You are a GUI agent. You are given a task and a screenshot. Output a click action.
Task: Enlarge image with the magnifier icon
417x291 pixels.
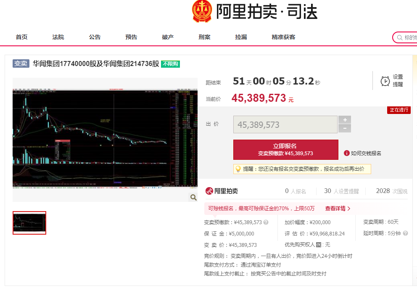click(x=193, y=197)
